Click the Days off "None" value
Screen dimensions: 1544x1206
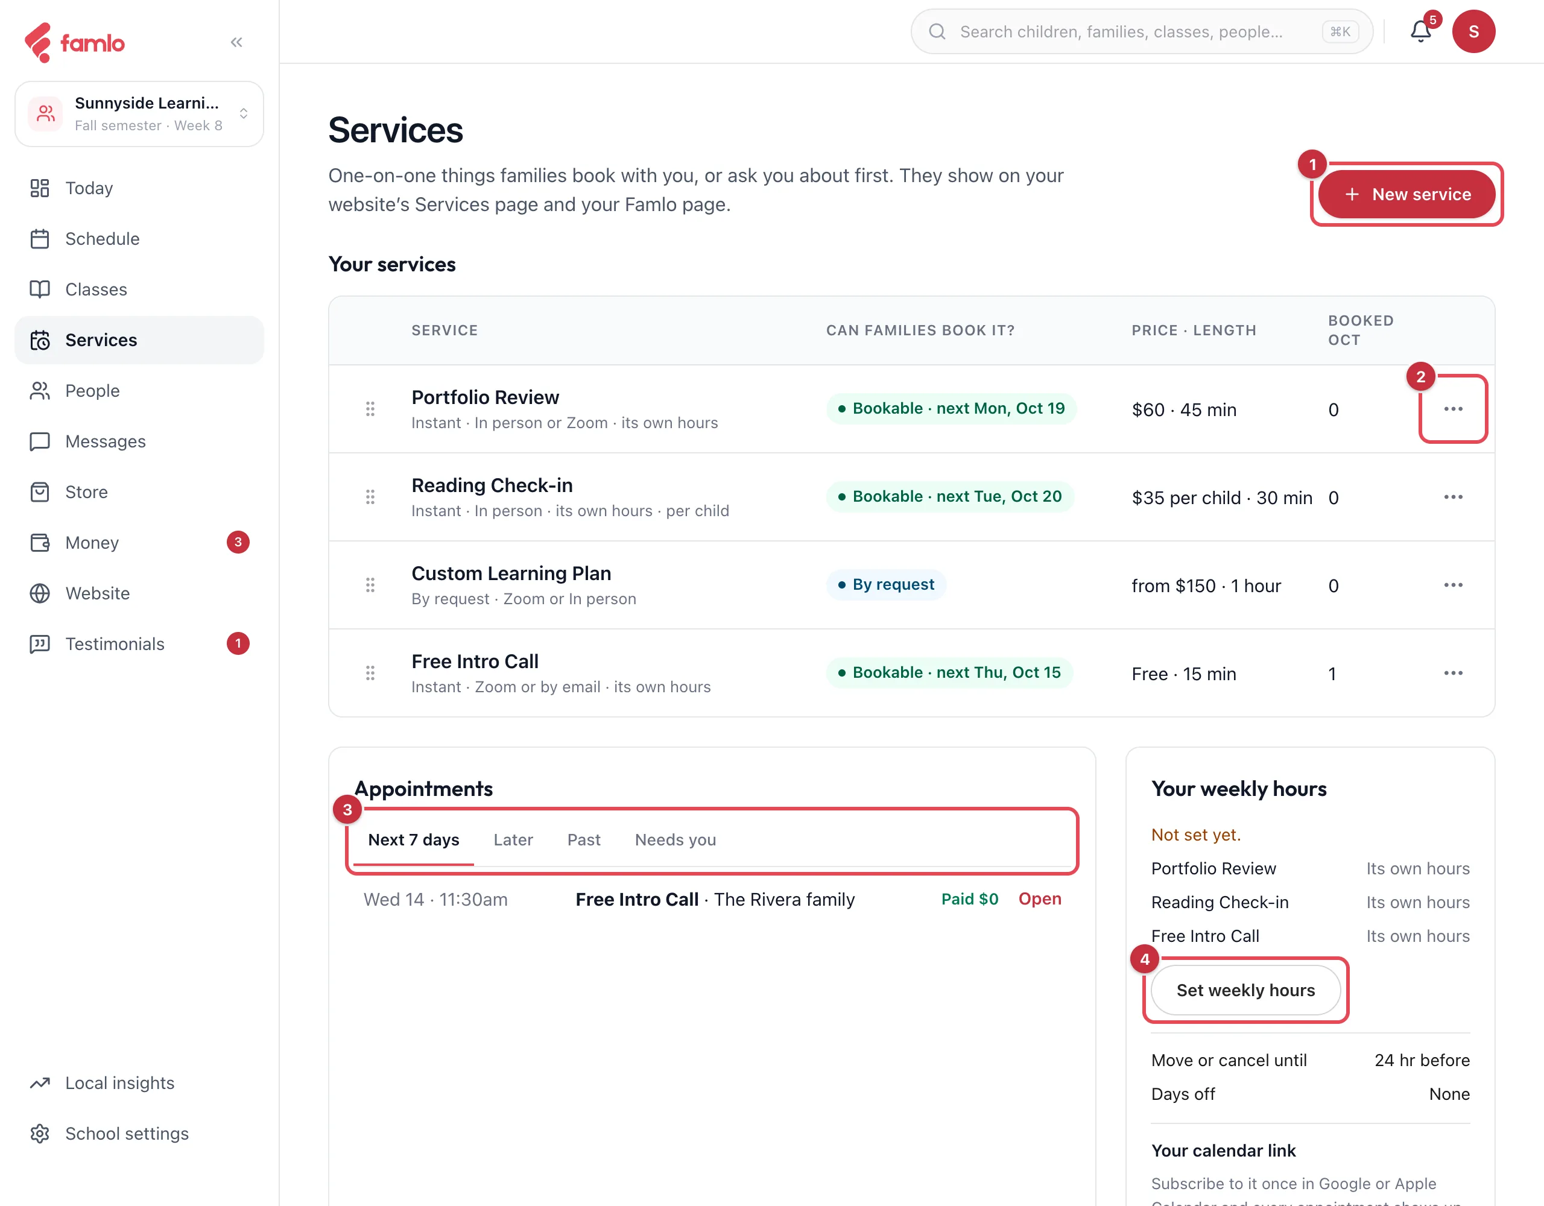click(1449, 1094)
